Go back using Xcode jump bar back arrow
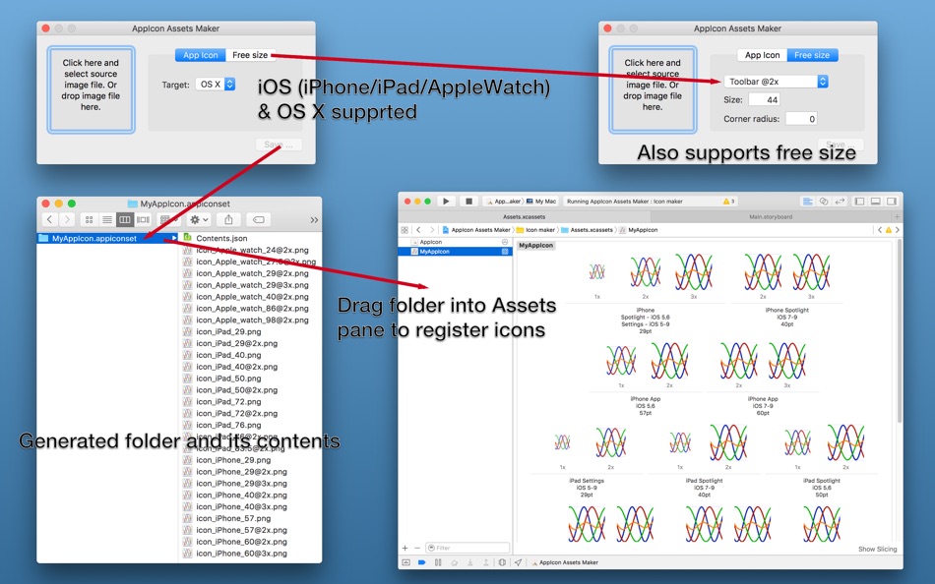The height and width of the screenshot is (584, 935). 418,230
